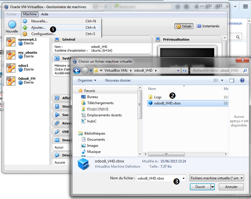Toggle the preview pane button
The image size is (251, 199).
point(232,80)
